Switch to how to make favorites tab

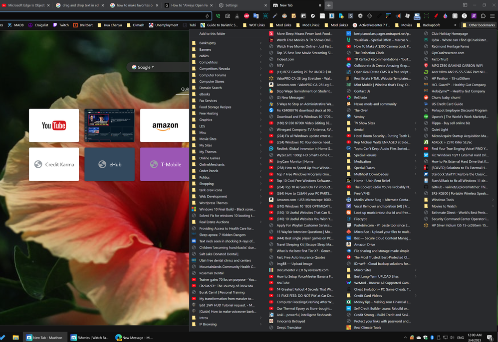(x=134, y=5)
